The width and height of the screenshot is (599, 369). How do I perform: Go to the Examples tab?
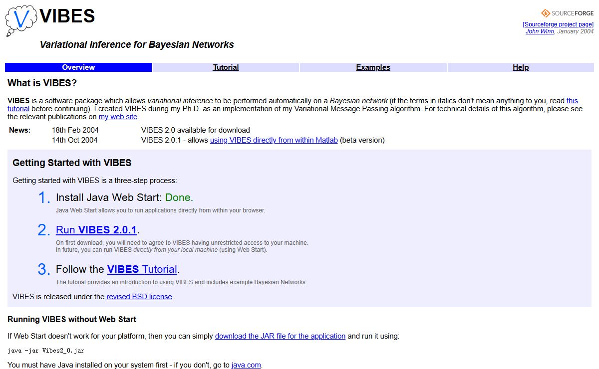point(373,67)
